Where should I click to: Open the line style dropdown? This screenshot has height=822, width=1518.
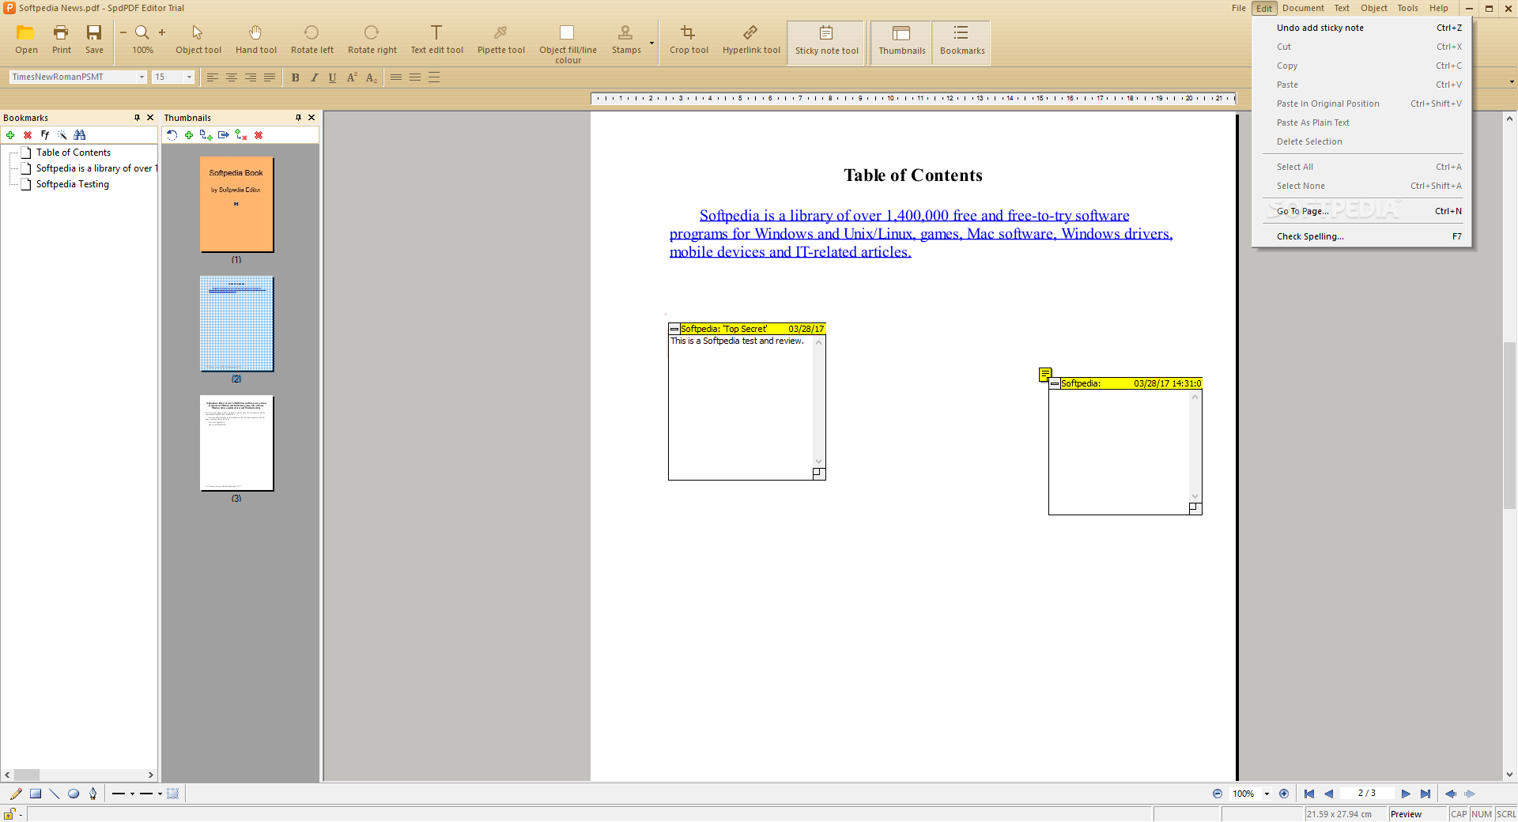pyautogui.click(x=132, y=794)
